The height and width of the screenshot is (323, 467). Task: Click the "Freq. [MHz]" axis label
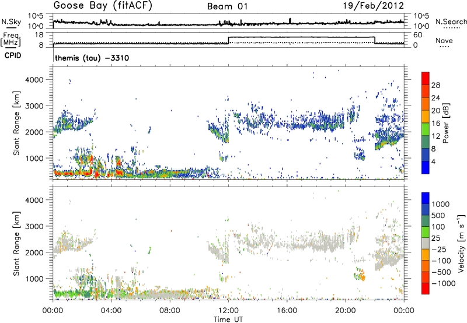tap(11, 39)
